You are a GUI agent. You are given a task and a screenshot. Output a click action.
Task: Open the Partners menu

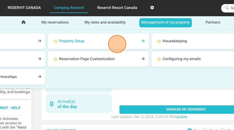coord(213,22)
